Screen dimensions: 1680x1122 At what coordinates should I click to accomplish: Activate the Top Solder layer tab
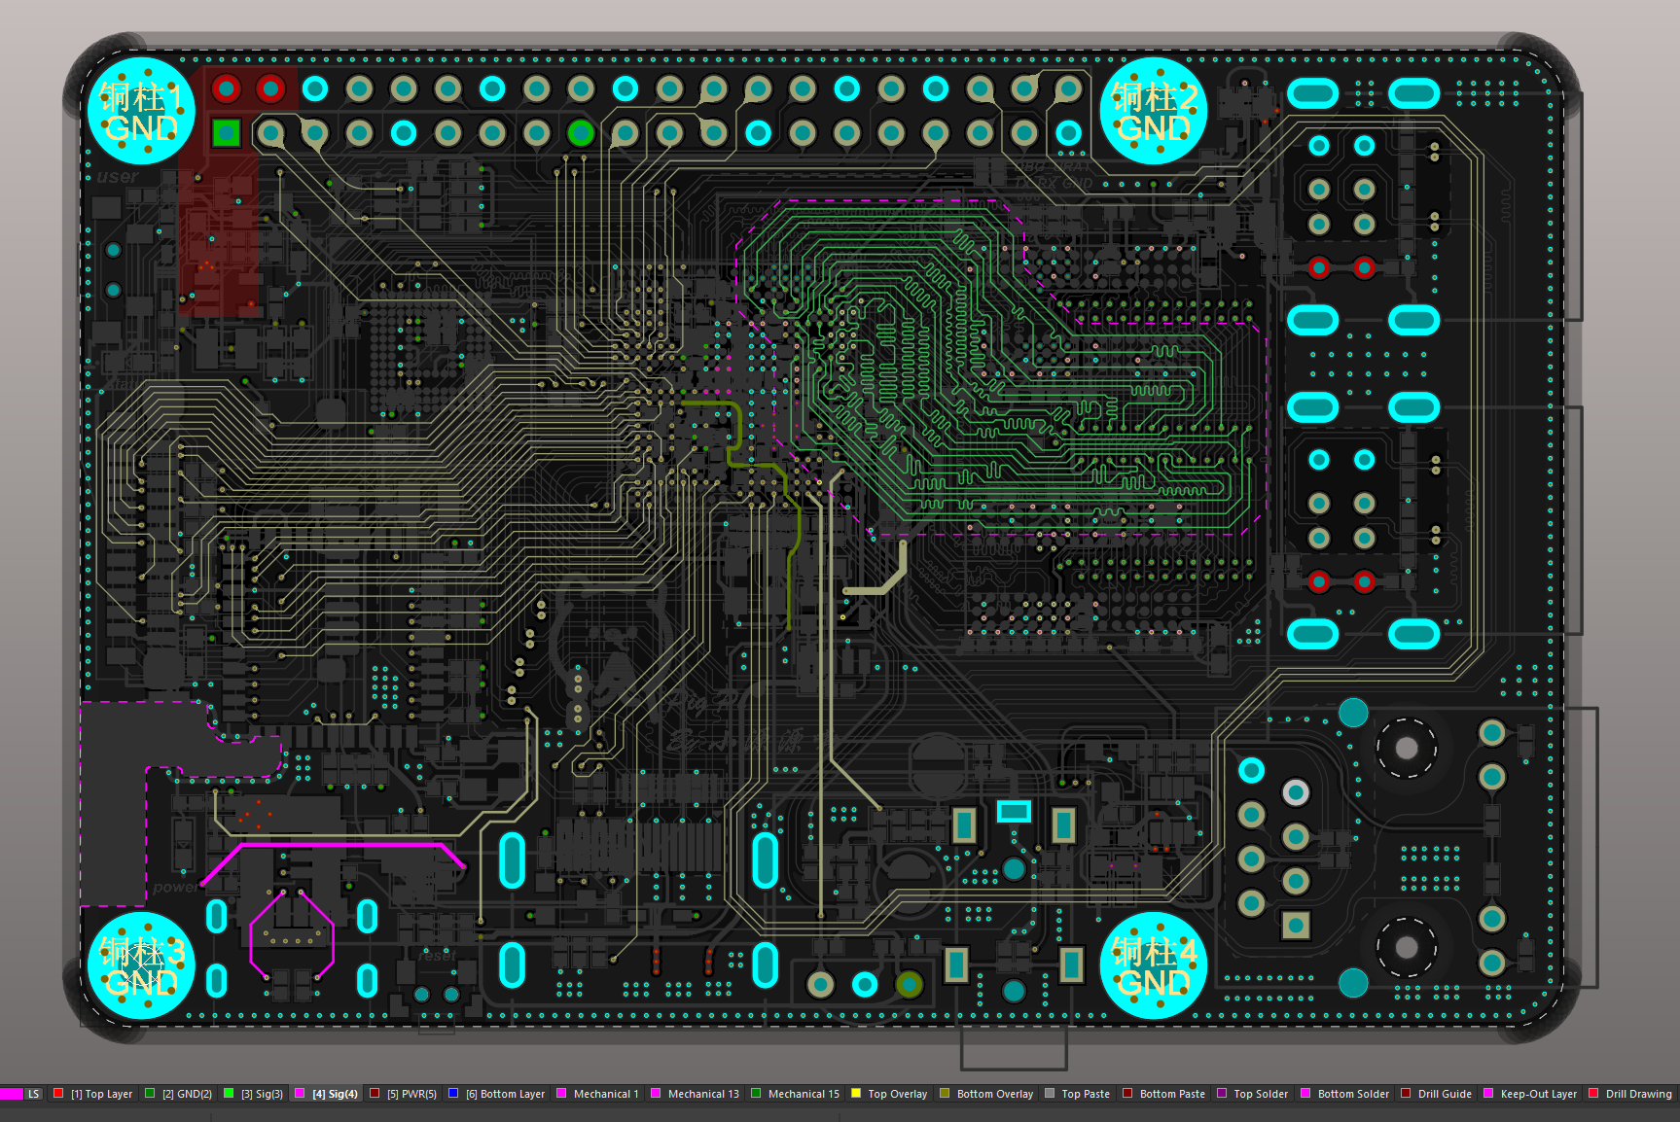[1260, 1094]
